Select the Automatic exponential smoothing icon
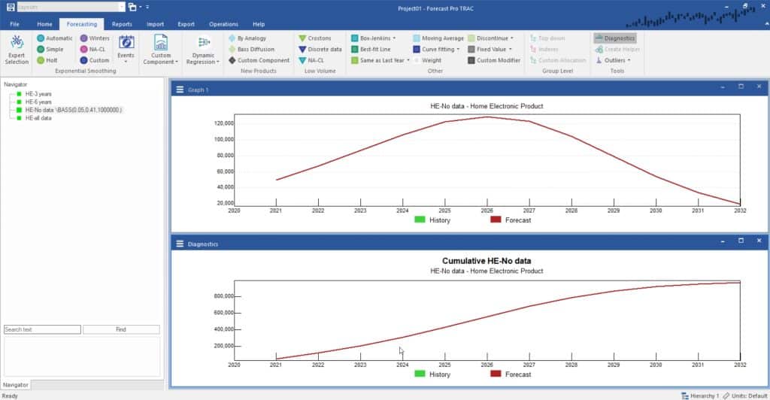Image resolution: width=770 pixels, height=400 pixels. coord(41,38)
